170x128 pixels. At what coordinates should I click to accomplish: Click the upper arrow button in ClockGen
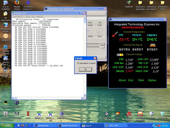click(x=102, y=44)
